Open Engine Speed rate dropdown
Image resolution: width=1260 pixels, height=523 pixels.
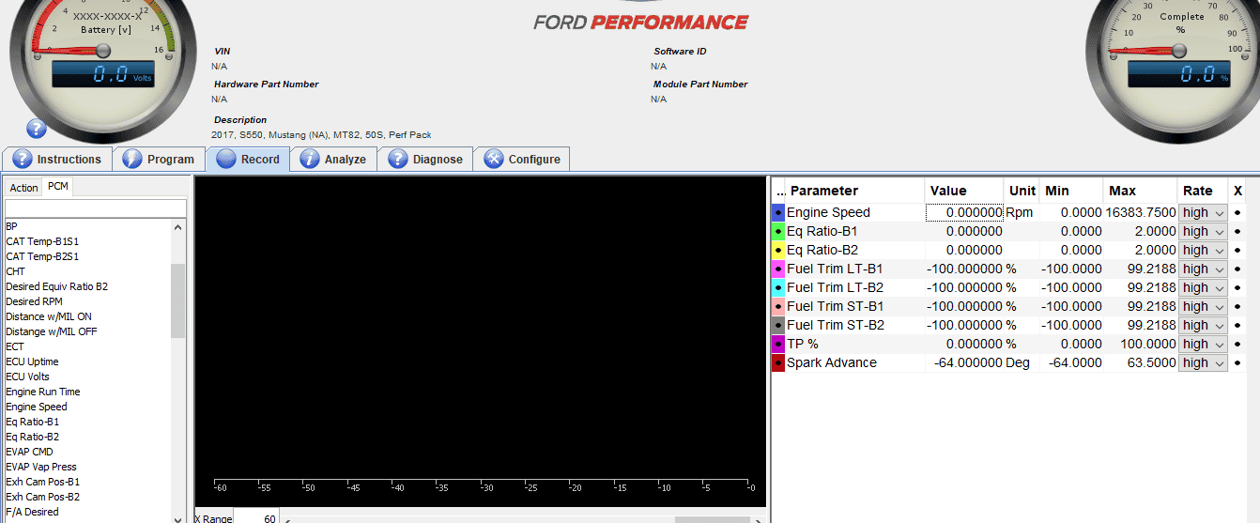1203,213
